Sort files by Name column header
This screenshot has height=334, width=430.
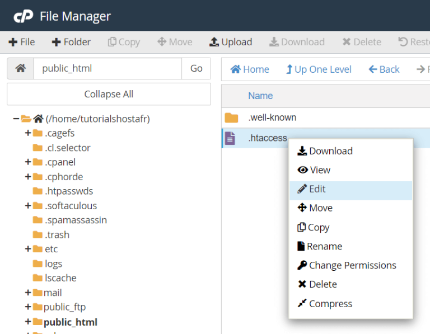[x=260, y=96]
